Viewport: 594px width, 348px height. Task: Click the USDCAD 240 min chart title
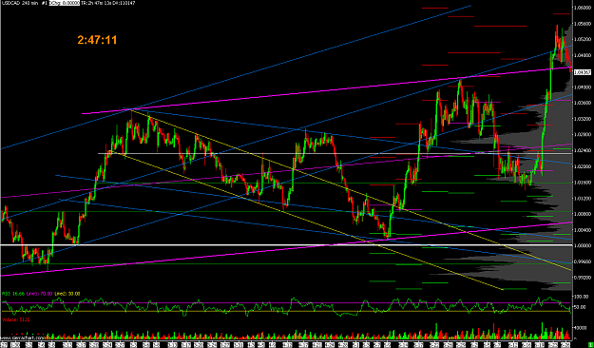click(19, 3)
